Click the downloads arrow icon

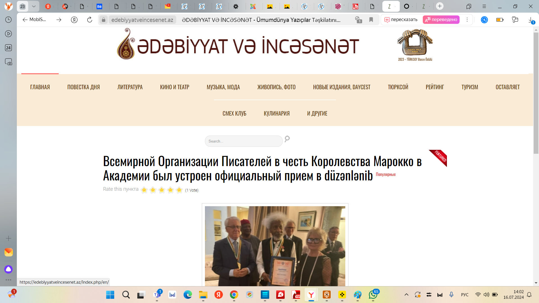(531, 20)
